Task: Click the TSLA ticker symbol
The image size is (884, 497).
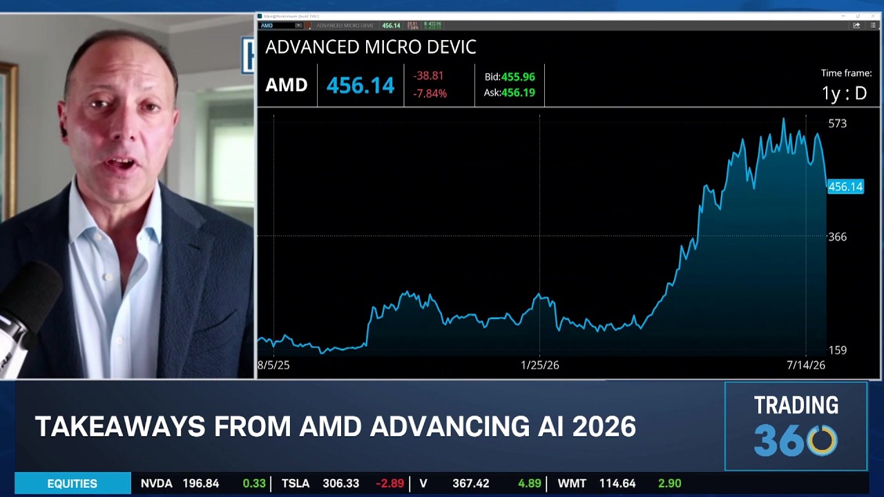Action: [x=296, y=484]
